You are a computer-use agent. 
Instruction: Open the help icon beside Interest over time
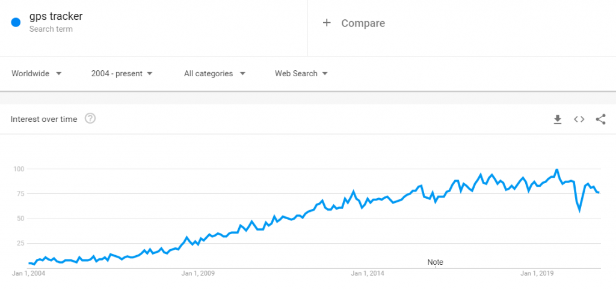pos(90,119)
